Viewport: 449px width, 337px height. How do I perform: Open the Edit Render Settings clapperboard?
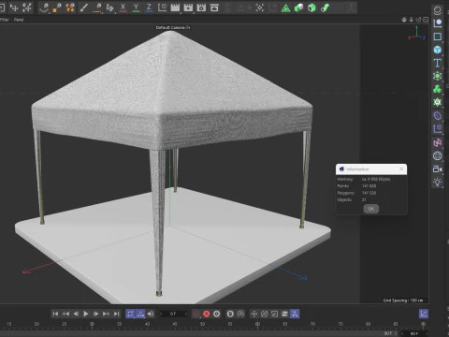coord(201,7)
